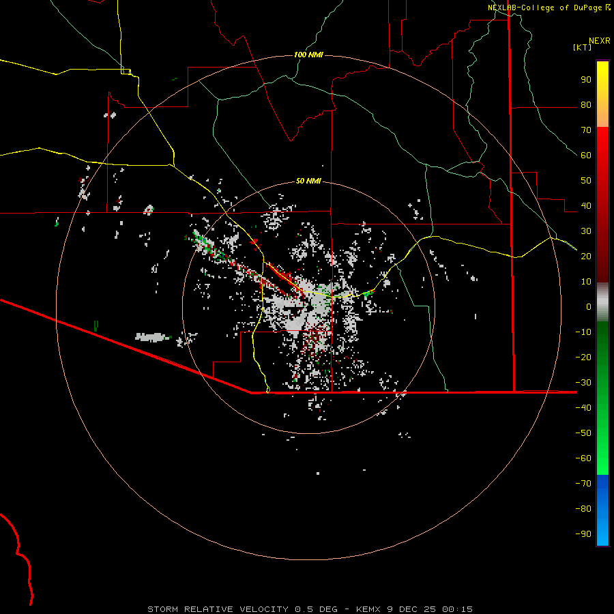Click the -90 value on the velocity scale
Viewport: 614px width, 614px height.
pyautogui.click(x=583, y=533)
